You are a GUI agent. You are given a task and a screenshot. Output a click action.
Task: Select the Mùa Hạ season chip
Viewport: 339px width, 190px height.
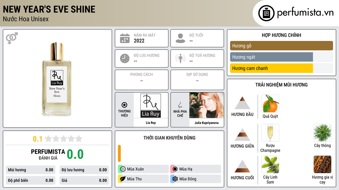[x=196, y=169]
